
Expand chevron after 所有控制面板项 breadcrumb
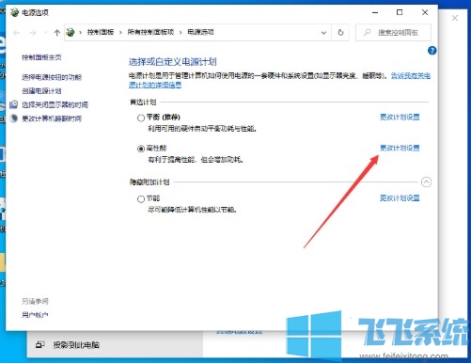click(x=181, y=32)
